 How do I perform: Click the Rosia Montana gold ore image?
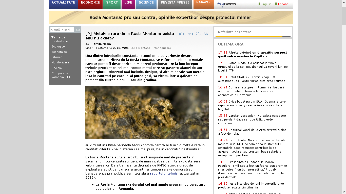point(147,112)
